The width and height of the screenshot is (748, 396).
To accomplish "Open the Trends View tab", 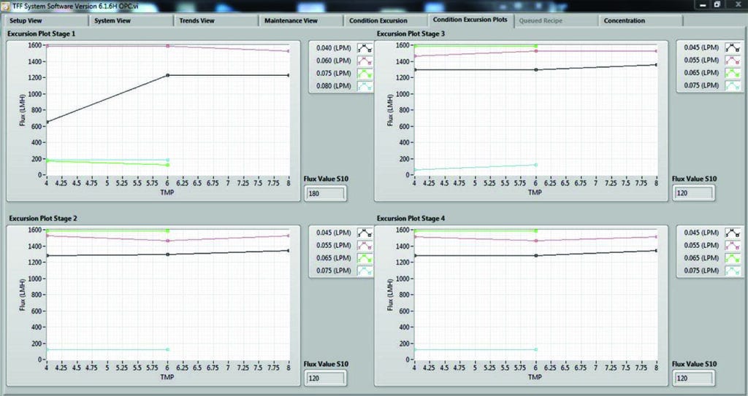I will click(x=214, y=20).
